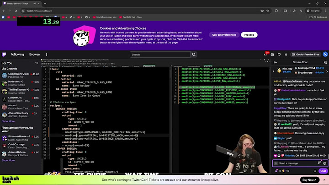Viewport: 329px width, 185px height.
Task: Click the browser address bar URL
Action: (39, 11)
